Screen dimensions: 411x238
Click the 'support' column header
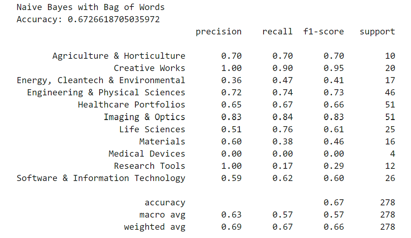377,32
